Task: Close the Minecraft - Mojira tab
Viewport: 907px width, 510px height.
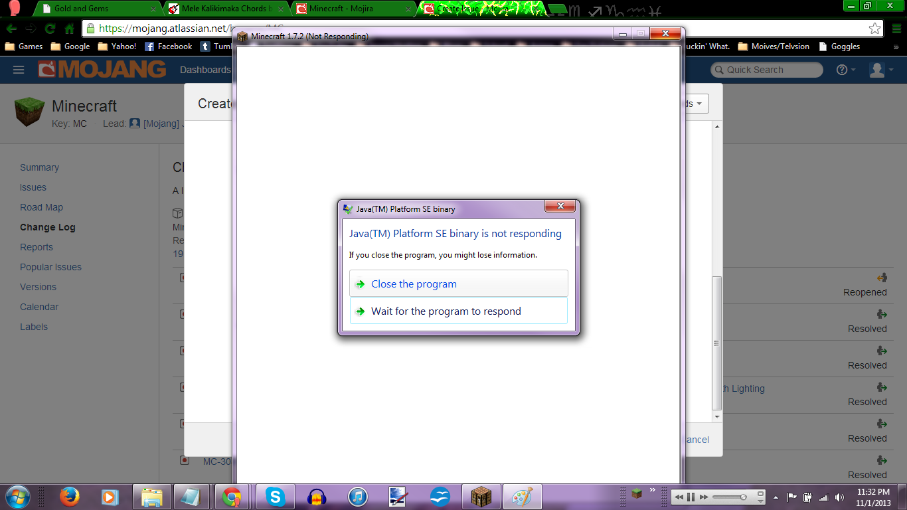Action: (408, 9)
